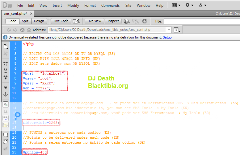Close the sms_conf.php tab
The image size is (240, 155).
tap(31, 14)
